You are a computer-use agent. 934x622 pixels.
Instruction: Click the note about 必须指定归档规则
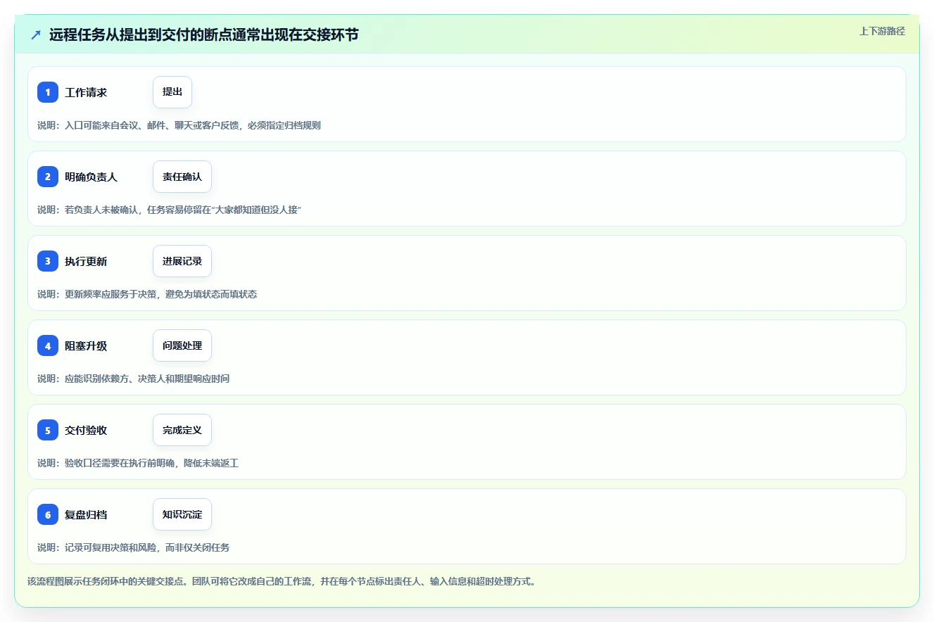tap(179, 125)
